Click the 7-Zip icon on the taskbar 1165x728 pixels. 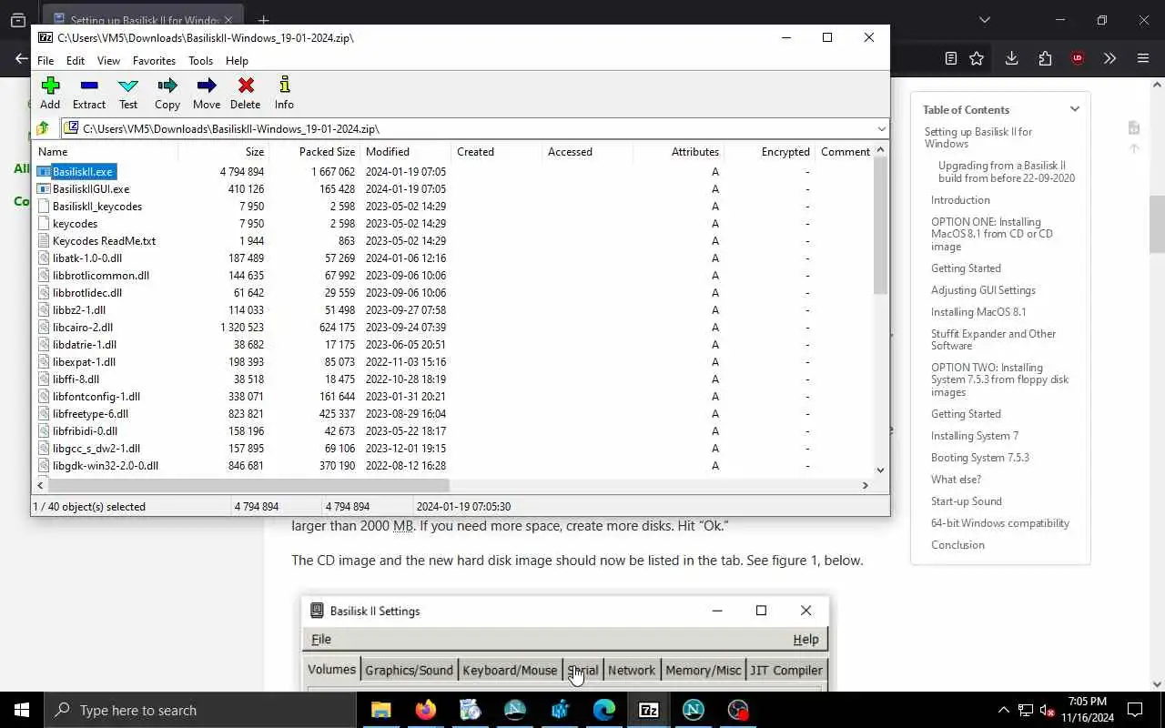[x=648, y=710]
